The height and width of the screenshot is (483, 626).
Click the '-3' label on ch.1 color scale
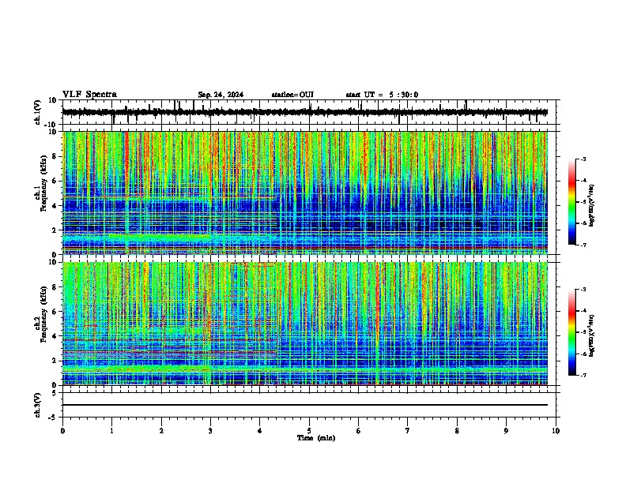pyautogui.click(x=583, y=159)
